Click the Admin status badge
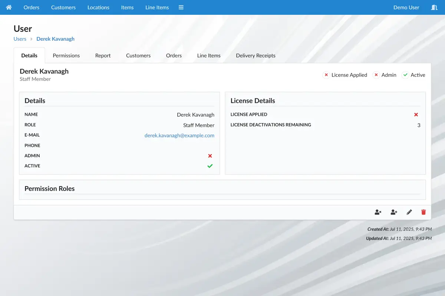Viewport: 445px width, 296px height. [x=385, y=75]
